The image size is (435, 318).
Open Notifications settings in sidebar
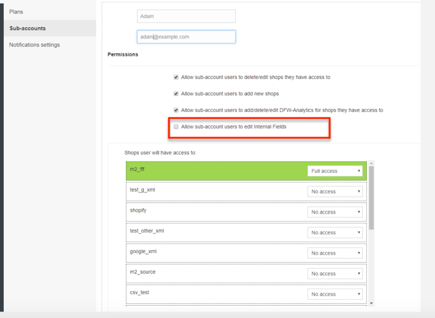pyautogui.click(x=34, y=45)
